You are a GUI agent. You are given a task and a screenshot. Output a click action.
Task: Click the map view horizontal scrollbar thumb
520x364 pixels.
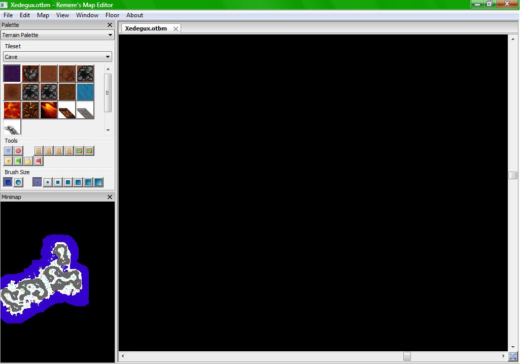pos(407,356)
